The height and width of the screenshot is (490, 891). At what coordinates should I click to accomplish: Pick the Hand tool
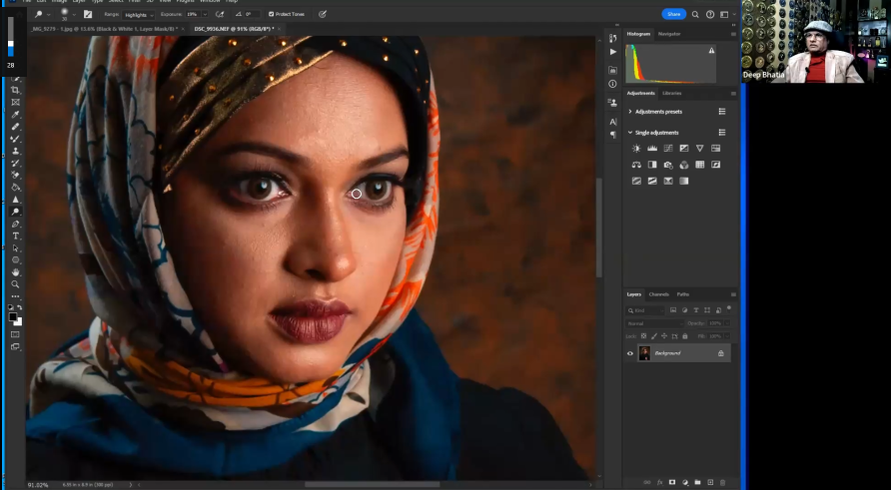click(x=15, y=271)
